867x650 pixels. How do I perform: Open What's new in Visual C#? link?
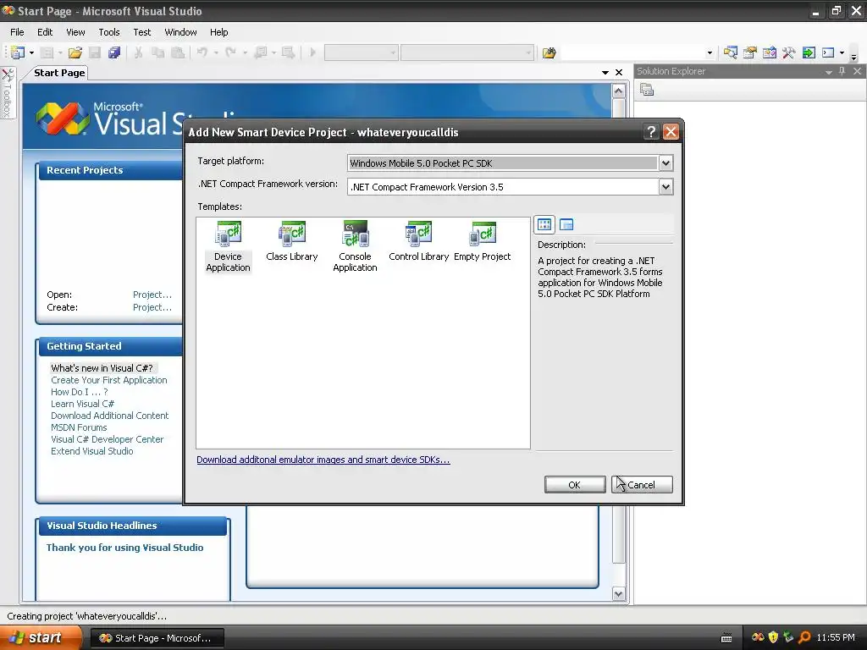click(102, 368)
